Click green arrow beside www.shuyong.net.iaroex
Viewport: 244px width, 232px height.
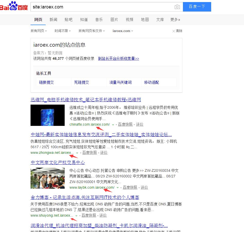[x=76, y=216]
